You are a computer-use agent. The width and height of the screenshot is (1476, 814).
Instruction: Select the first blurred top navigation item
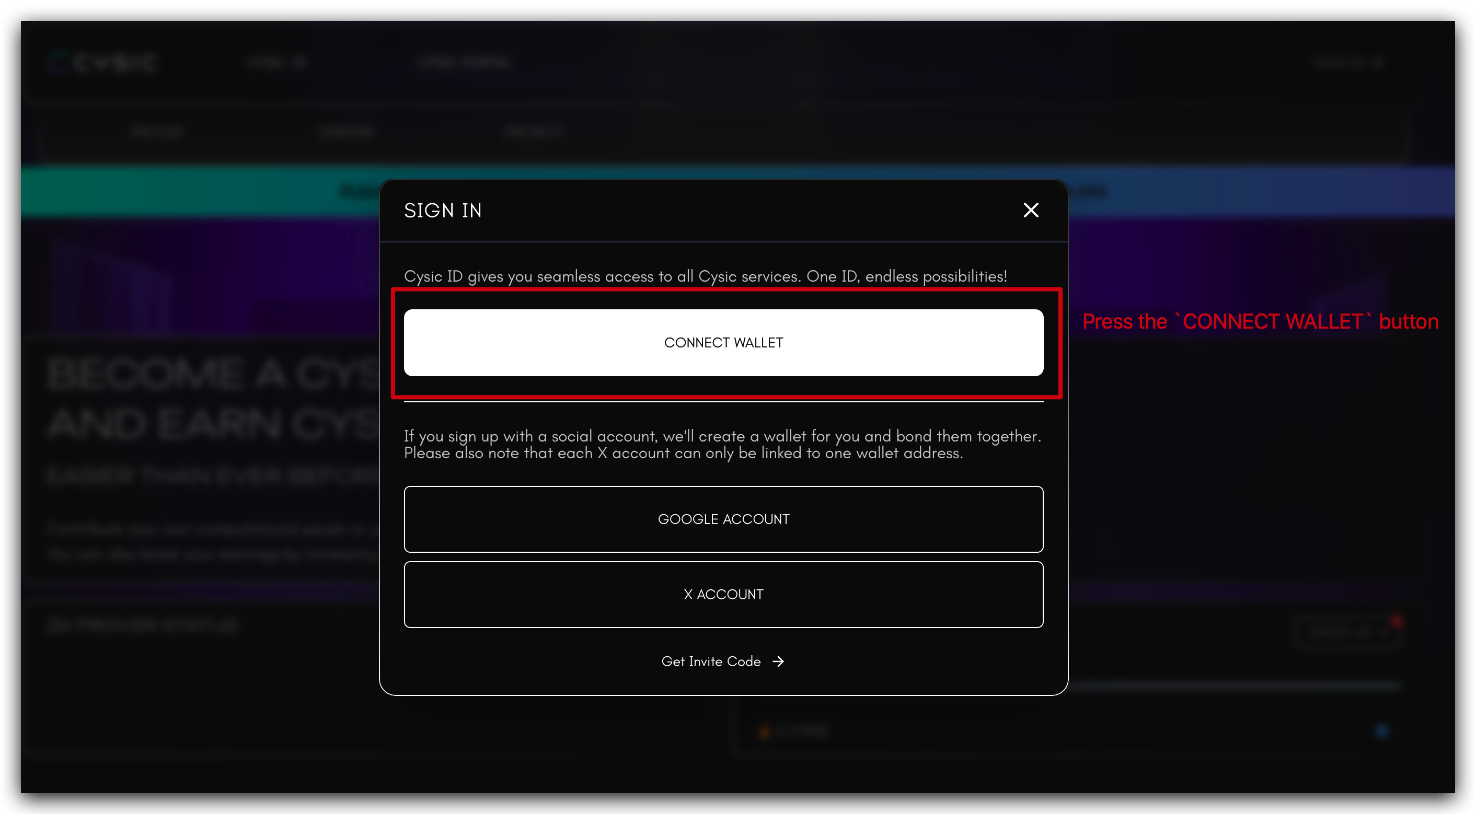278,62
